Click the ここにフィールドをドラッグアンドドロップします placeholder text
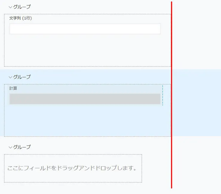The width and height of the screenshot is (221, 194). [72, 168]
